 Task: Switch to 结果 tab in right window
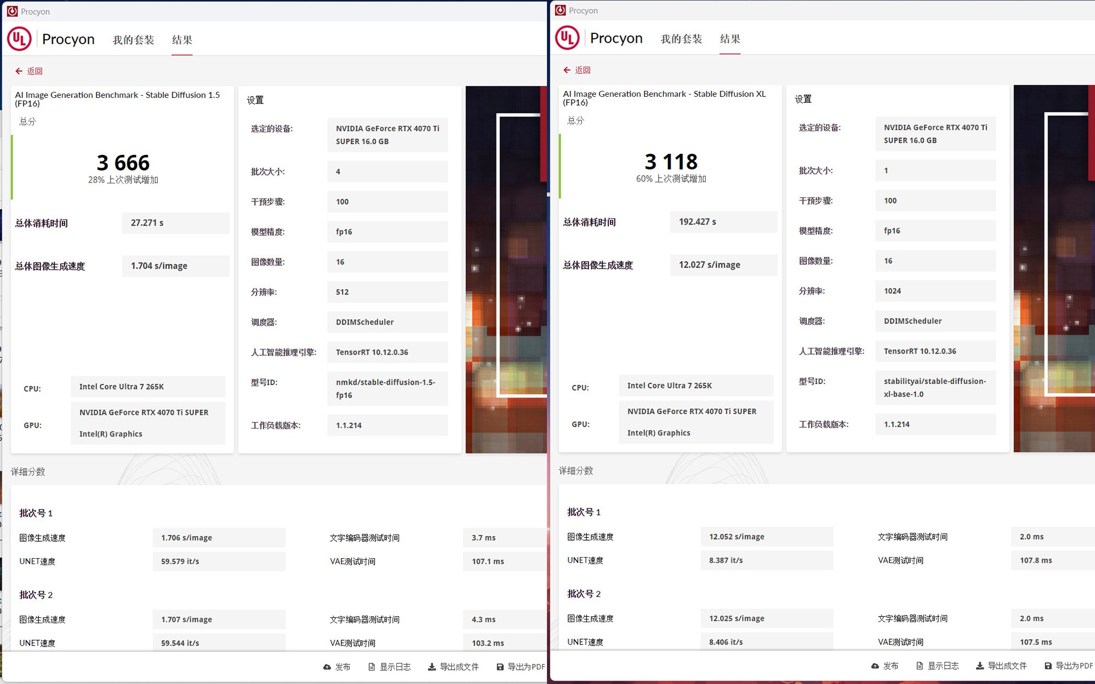730,39
